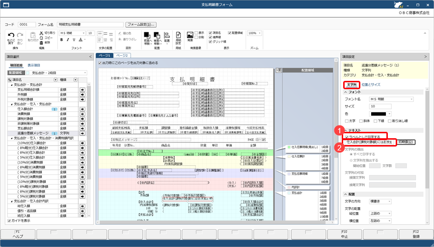Select the 項目追加 tab
The height and width of the screenshot is (247, 434).
point(16,66)
